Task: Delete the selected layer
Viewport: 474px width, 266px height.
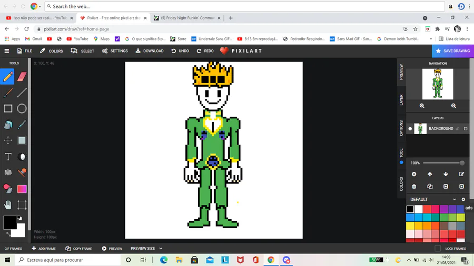Action: coord(414,187)
